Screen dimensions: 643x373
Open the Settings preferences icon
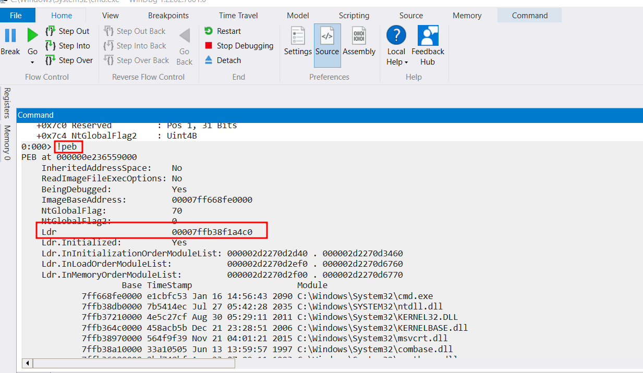(x=298, y=42)
